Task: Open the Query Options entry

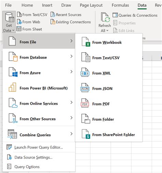Action: [x=27, y=167]
